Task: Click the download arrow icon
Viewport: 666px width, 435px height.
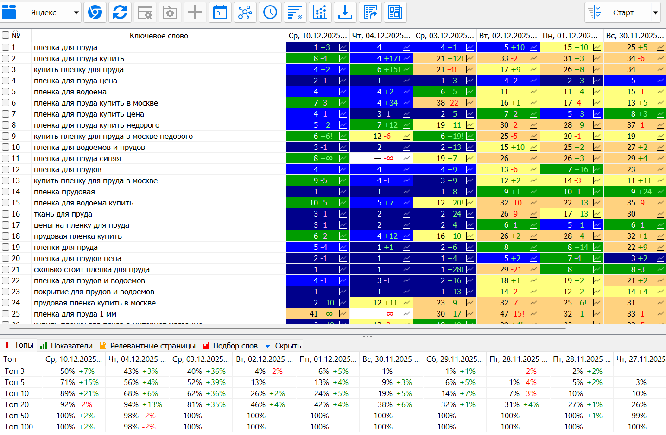Action: point(345,12)
